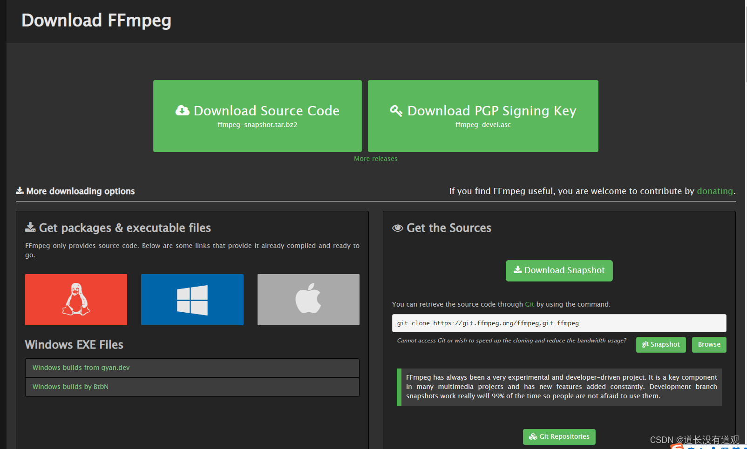Image resolution: width=747 pixels, height=449 pixels.
Task: Click the git Snapshot button
Action: point(661,345)
